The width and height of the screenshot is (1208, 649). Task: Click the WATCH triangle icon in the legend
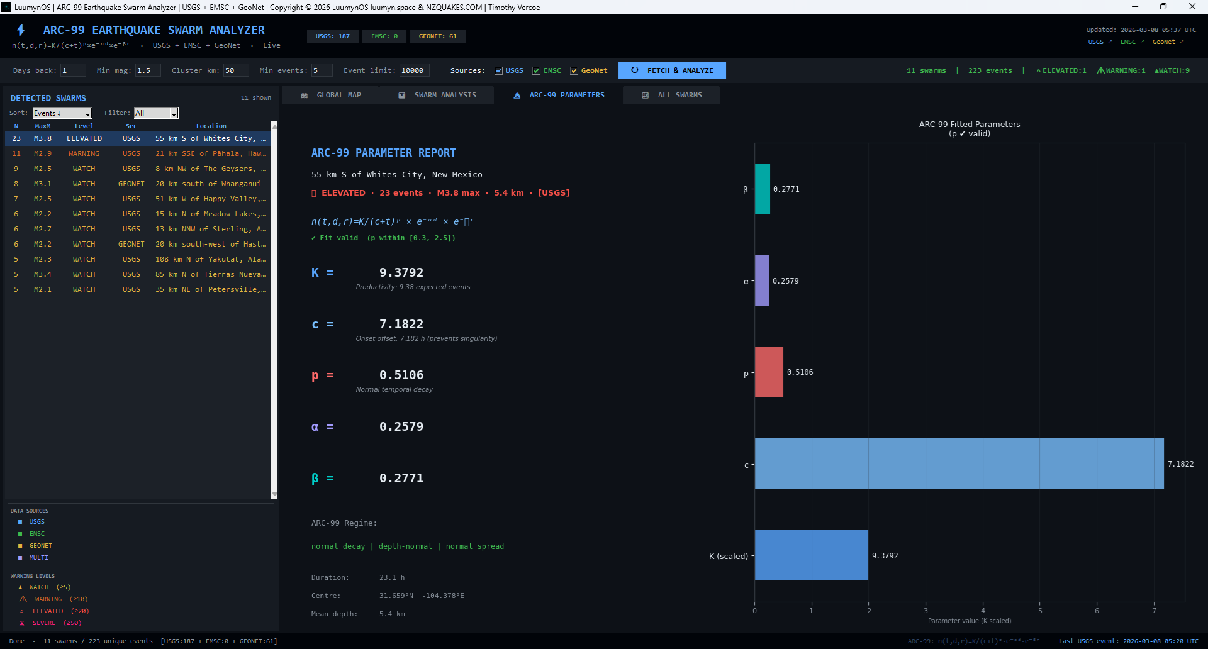20,587
